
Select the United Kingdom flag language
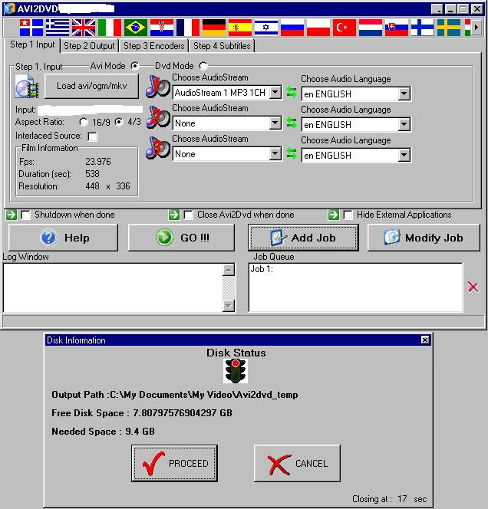84,28
